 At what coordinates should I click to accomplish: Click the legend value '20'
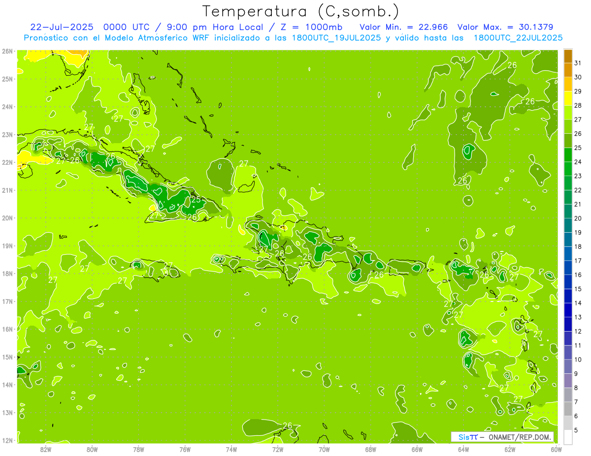578,218
